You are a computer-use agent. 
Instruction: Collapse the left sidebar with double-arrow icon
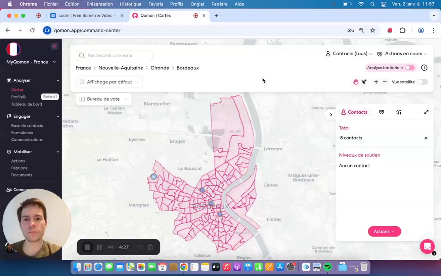(x=54, y=46)
